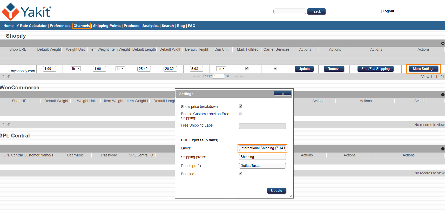Click the leftmost reload icon in Shopify grid footer
The width and height of the screenshot is (445, 211).
click(3, 76)
